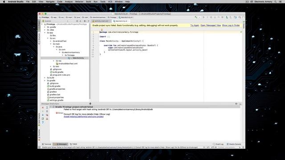
Task: Click Install missing platform(s) and sync project
Action: click(84, 116)
